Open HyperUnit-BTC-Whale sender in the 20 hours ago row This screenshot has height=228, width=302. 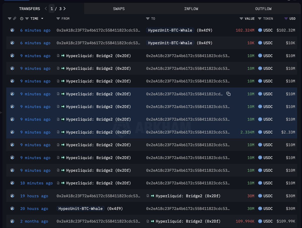81,209
